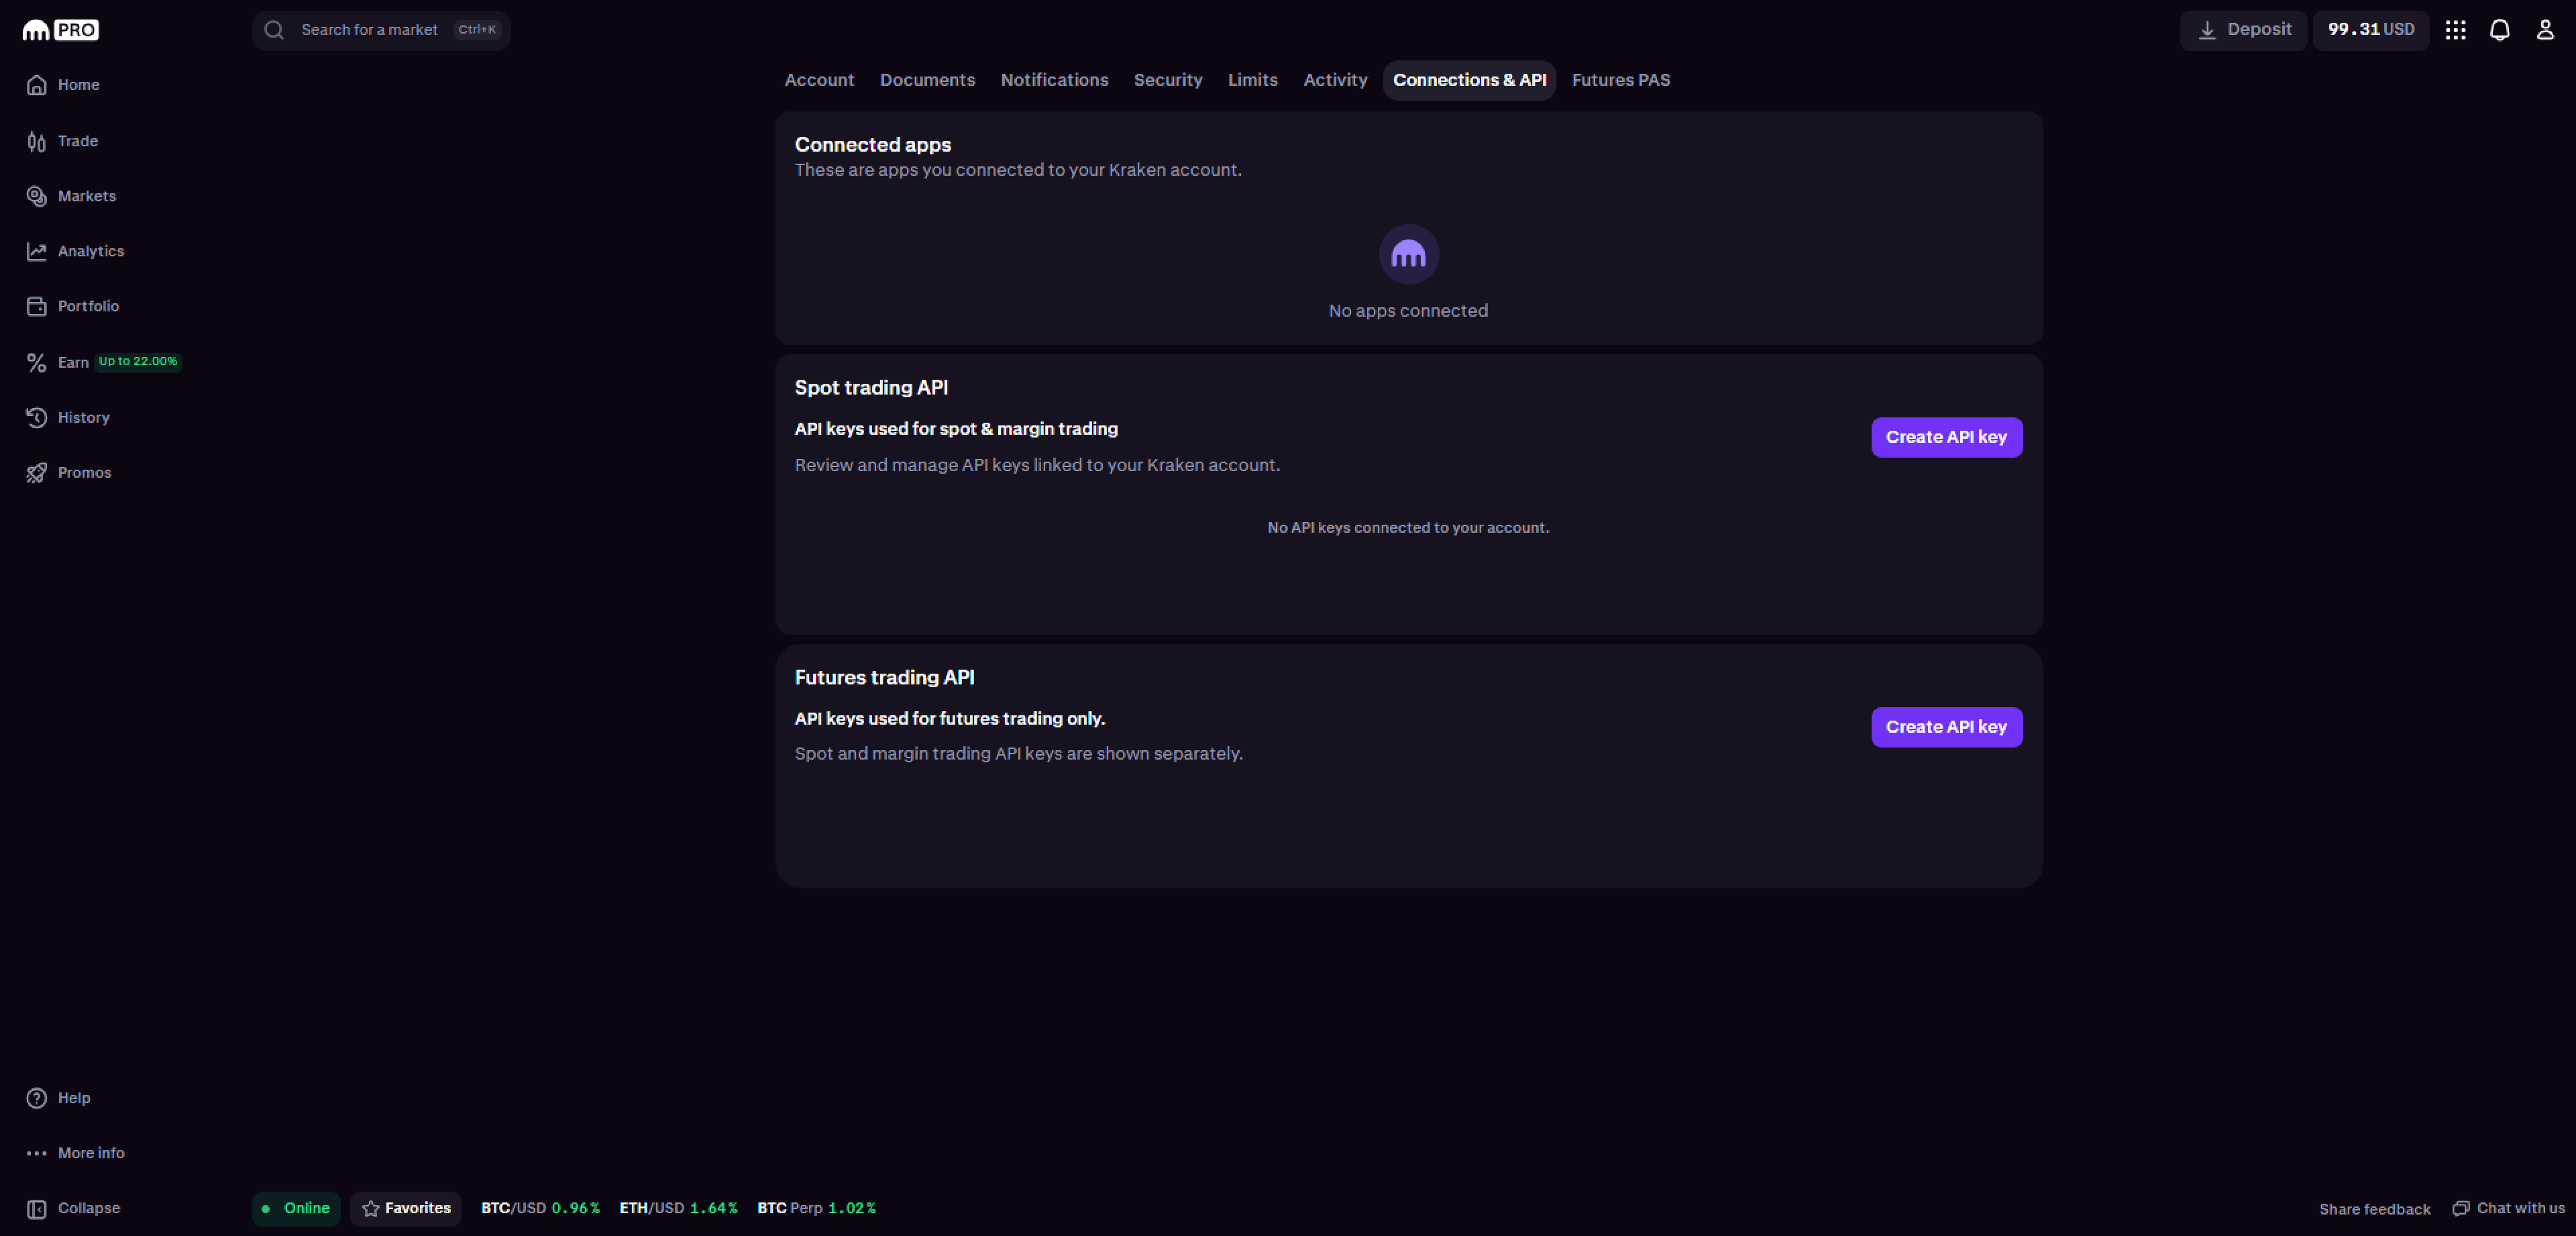Open the user profile icon

pos(2545,30)
